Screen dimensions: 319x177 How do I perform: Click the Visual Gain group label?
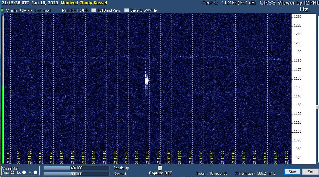[11, 169]
